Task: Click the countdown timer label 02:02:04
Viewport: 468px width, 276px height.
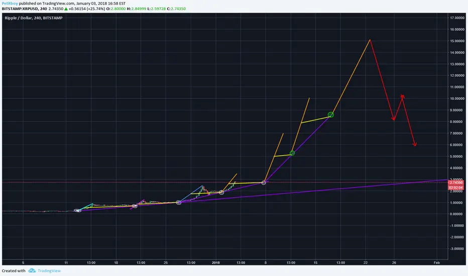Action: point(456,187)
